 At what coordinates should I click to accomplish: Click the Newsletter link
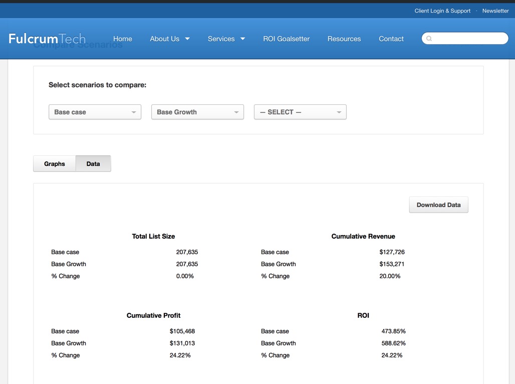(x=495, y=11)
